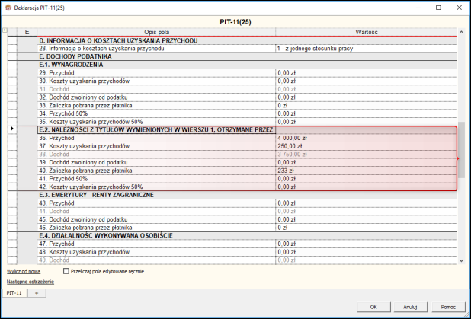471x319 pixels.
Task: Click row '43. Przychód' description
Action: [156, 203]
